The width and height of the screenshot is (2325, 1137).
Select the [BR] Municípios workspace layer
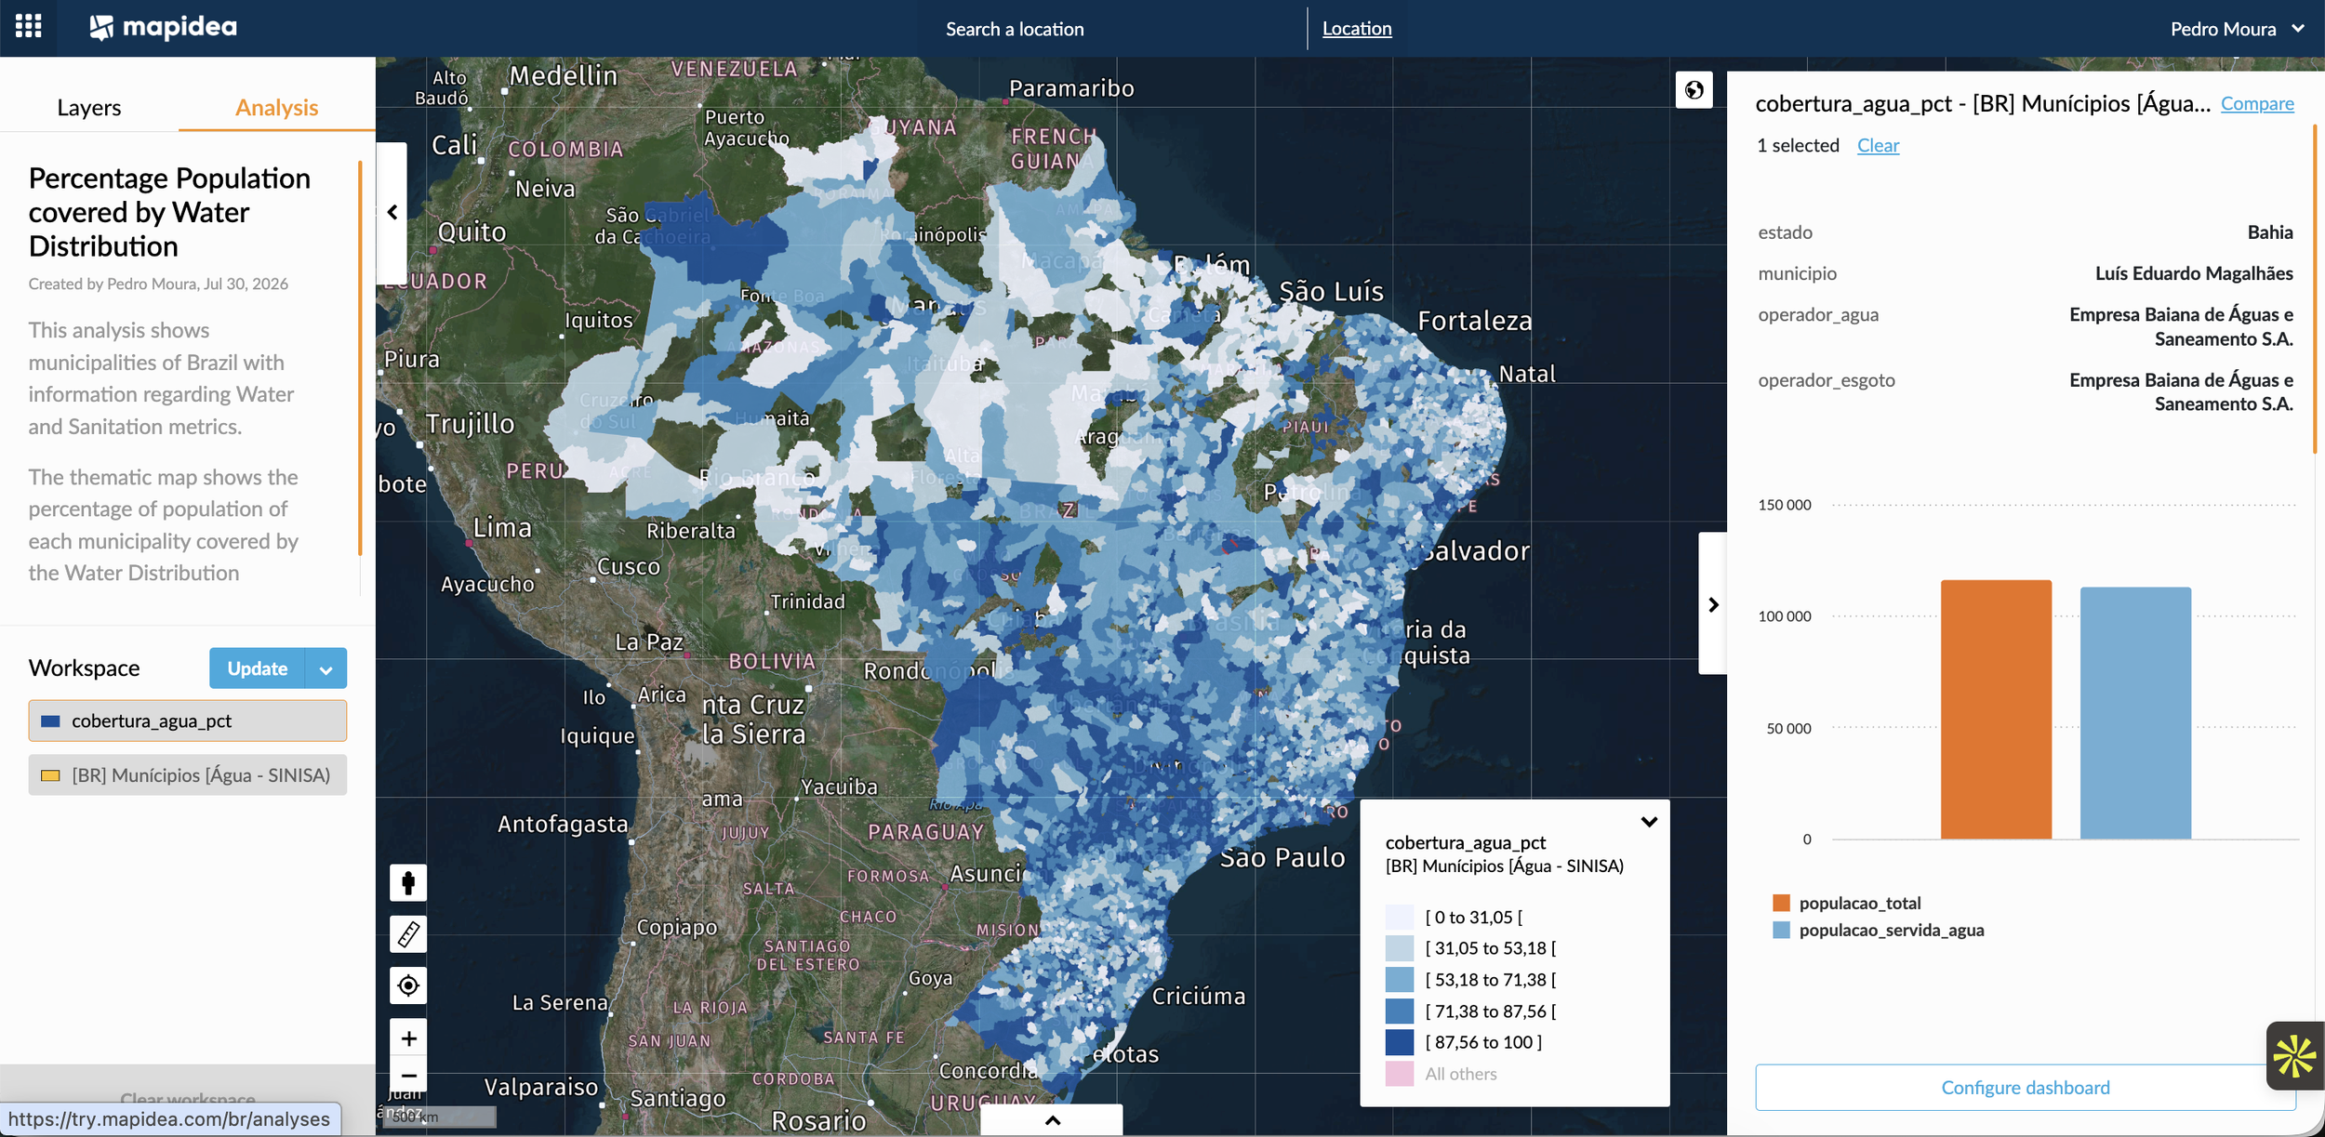188,774
